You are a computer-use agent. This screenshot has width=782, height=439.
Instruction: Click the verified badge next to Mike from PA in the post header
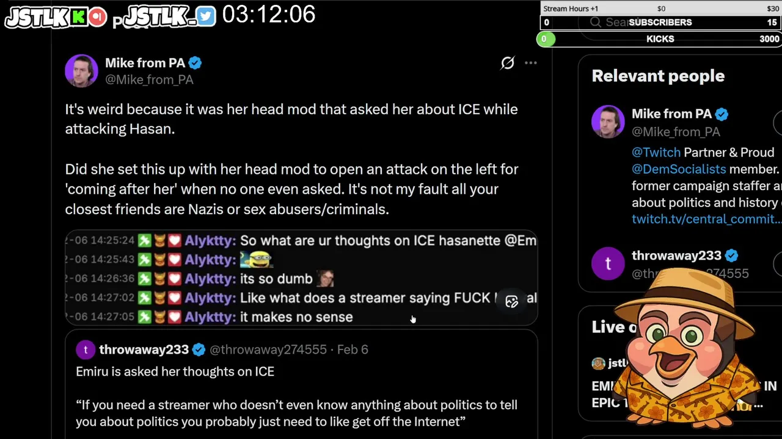[x=195, y=63]
